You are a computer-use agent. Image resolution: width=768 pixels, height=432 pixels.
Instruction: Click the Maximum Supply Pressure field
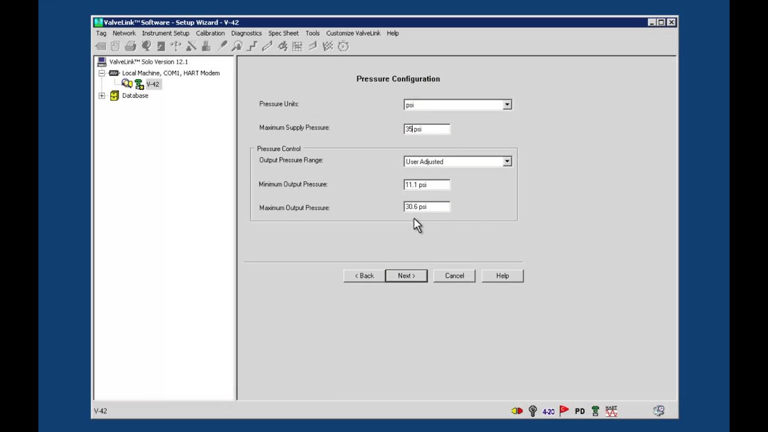[x=427, y=129]
